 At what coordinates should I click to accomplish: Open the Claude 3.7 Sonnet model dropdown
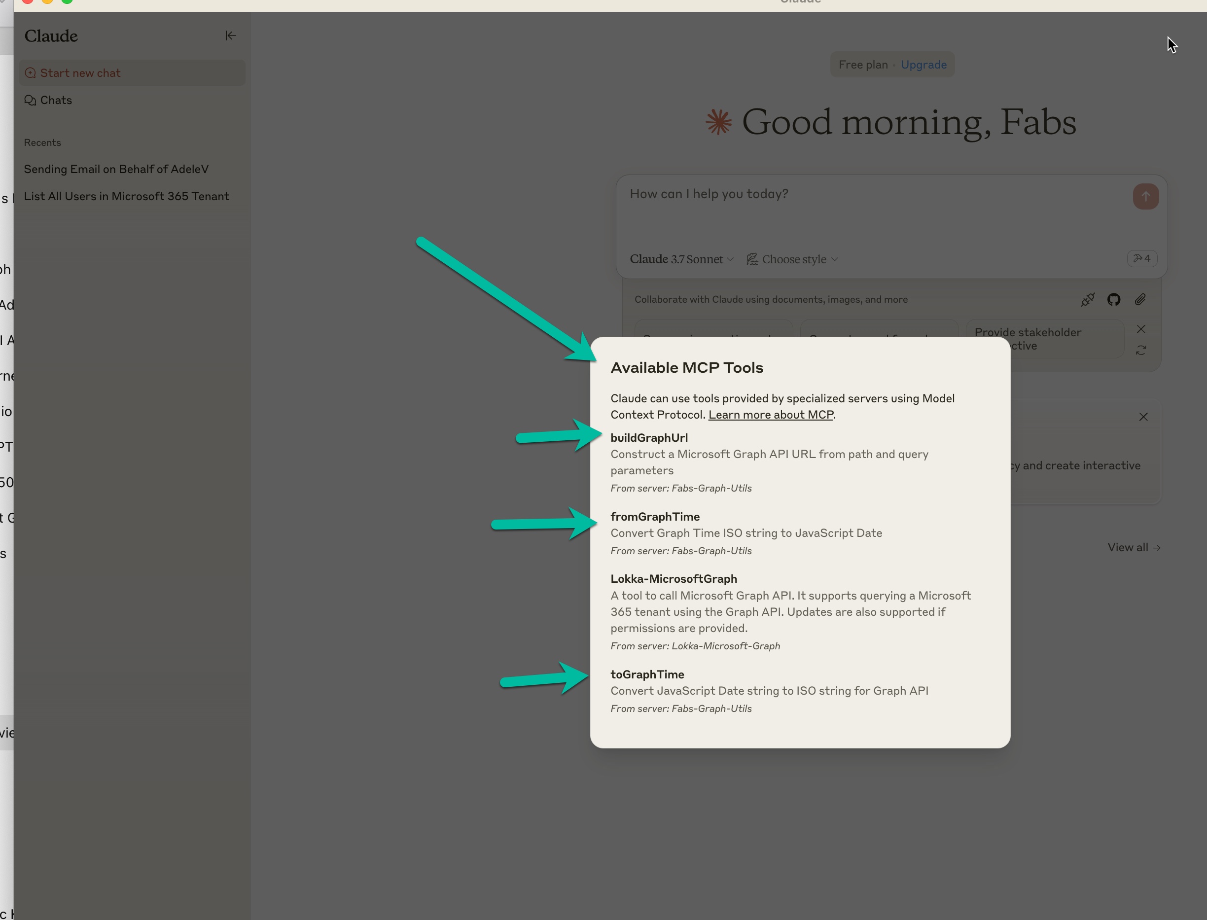pos(681,259)
